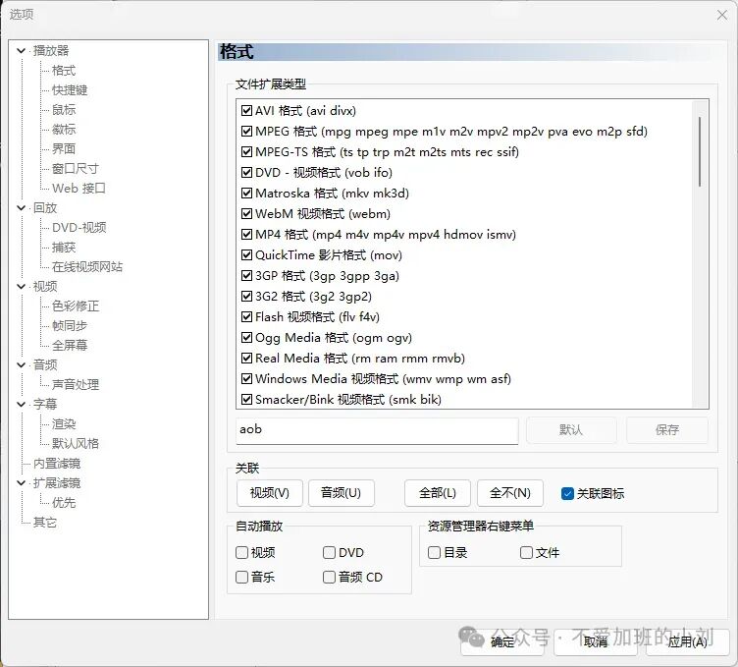
Task: Click the 默认 button
Action: [571, 430]
